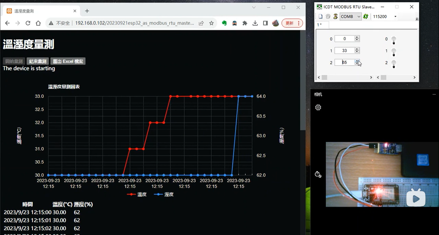Open the browser tab search chevron
The width and height of the screenshot is (439, 235).
coord(254,7)
